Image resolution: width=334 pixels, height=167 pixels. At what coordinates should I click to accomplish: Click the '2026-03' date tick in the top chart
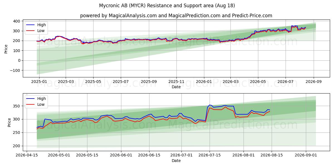point(230,82)
